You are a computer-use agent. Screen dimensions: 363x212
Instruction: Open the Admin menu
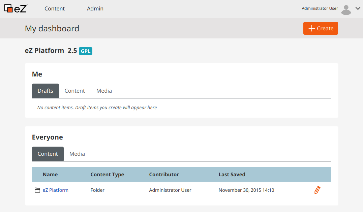click(x=95, y=8)
